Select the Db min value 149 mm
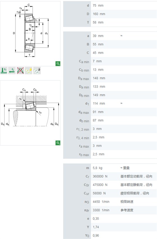Viewport: 157px width, 239px height. point(99,95)
